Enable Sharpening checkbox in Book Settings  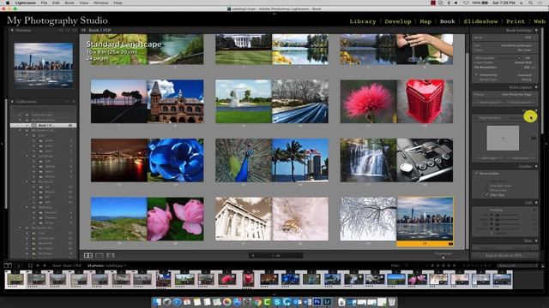tap(476, 74)
